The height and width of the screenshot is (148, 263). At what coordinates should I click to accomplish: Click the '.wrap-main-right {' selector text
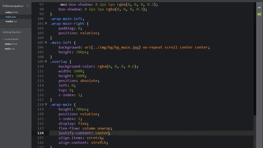click(69, 24)
